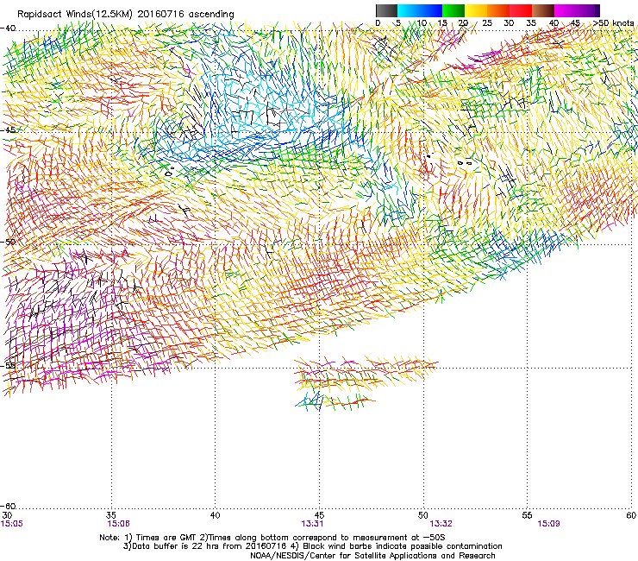Click the purple '13:32' time stamp
Viewport: 638px width, 561px height.
(441, 524)
